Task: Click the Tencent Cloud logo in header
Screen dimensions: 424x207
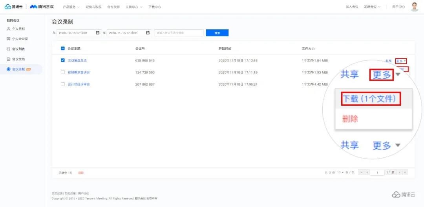Action: (x=14, y=7)
